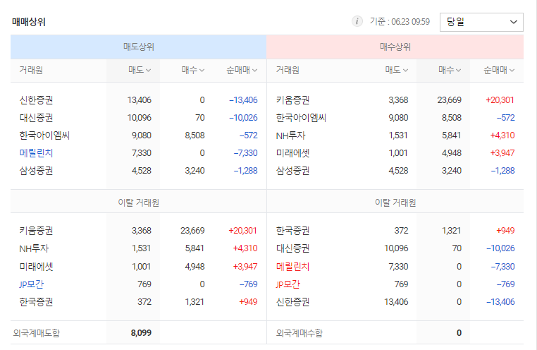The height and width of the screenshot is (350, 537).
Task: Click the info icon beside 기준 time
Action: point(357,22)
